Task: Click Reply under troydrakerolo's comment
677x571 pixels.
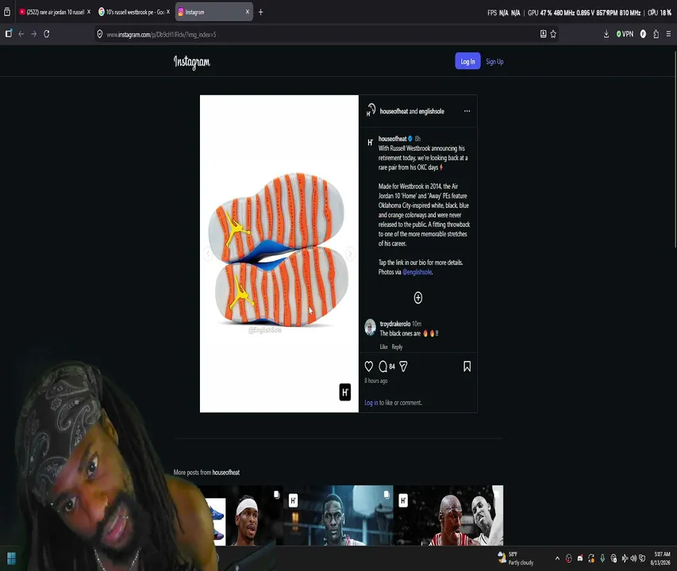Action: [x=397, y=347]
